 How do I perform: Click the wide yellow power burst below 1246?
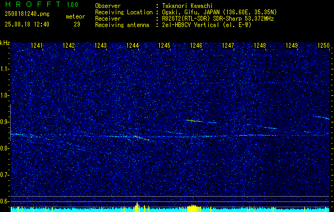[x=193, y=208]
